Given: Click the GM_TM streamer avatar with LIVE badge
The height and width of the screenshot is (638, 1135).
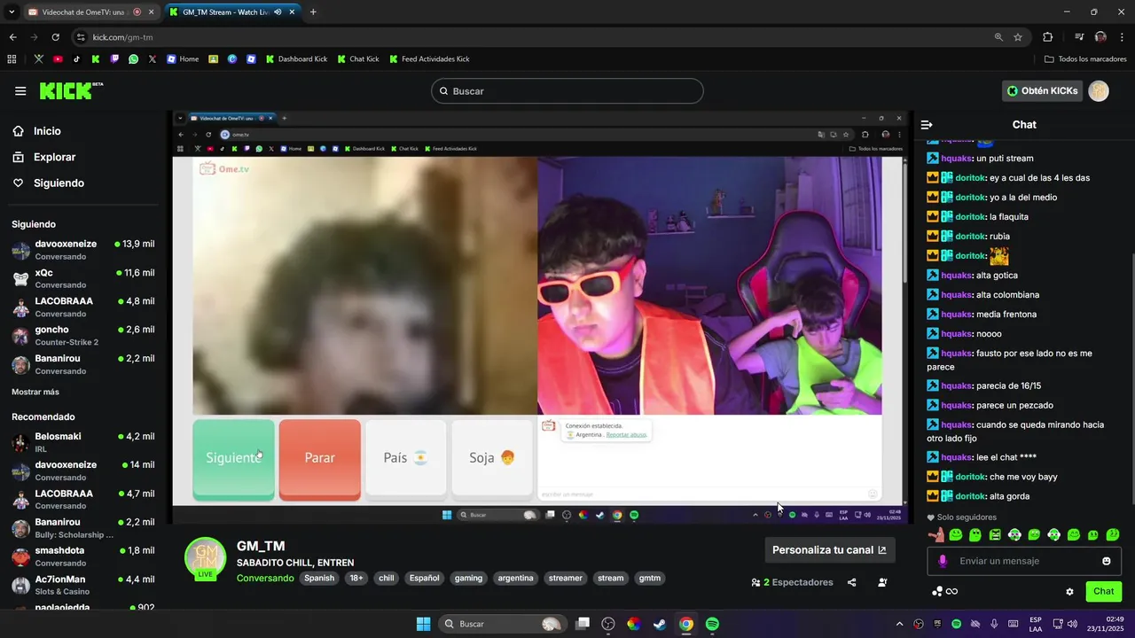Looking at the screenshot, I should 205,558.
